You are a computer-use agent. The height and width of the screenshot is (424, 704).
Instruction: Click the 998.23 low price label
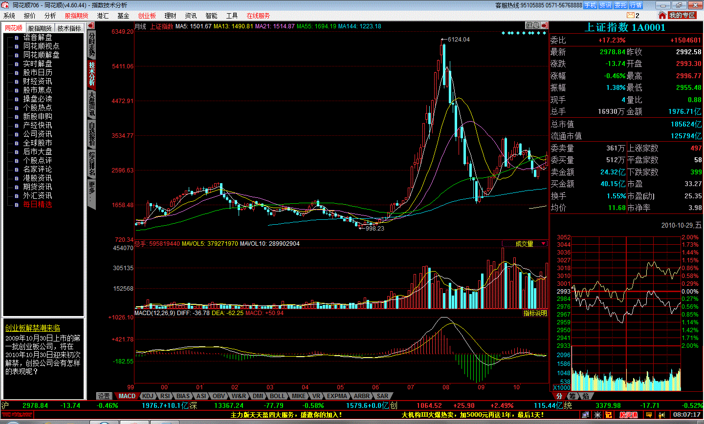pyautogui.click(x=375, y=228)
